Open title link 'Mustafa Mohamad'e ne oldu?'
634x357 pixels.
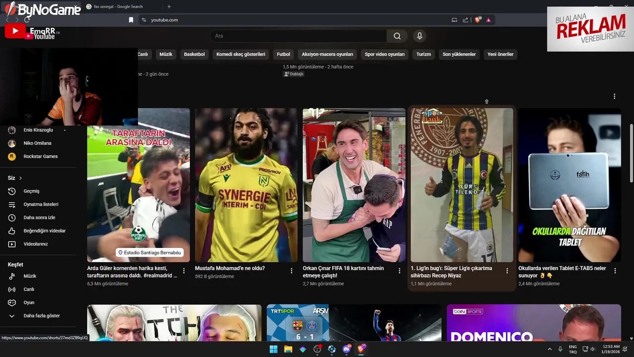click(230, 268)
